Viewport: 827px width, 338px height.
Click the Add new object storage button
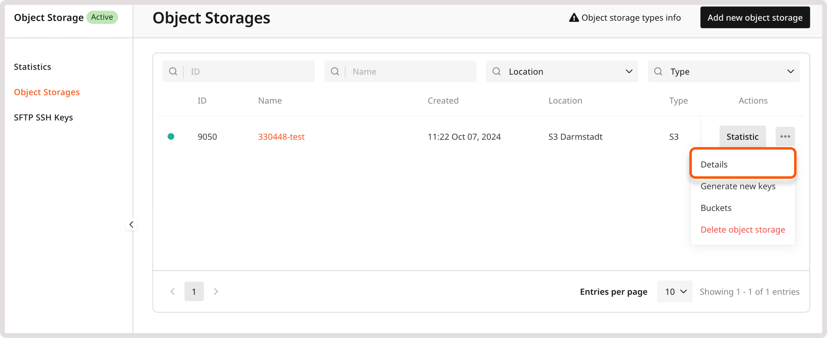tap(755, 17)
